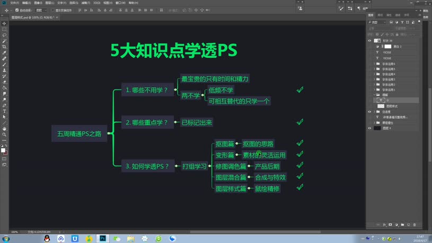Click the horizontal canvas scrollbar
This screenshot has height=243, width=432.
click(x=255, y=232)
